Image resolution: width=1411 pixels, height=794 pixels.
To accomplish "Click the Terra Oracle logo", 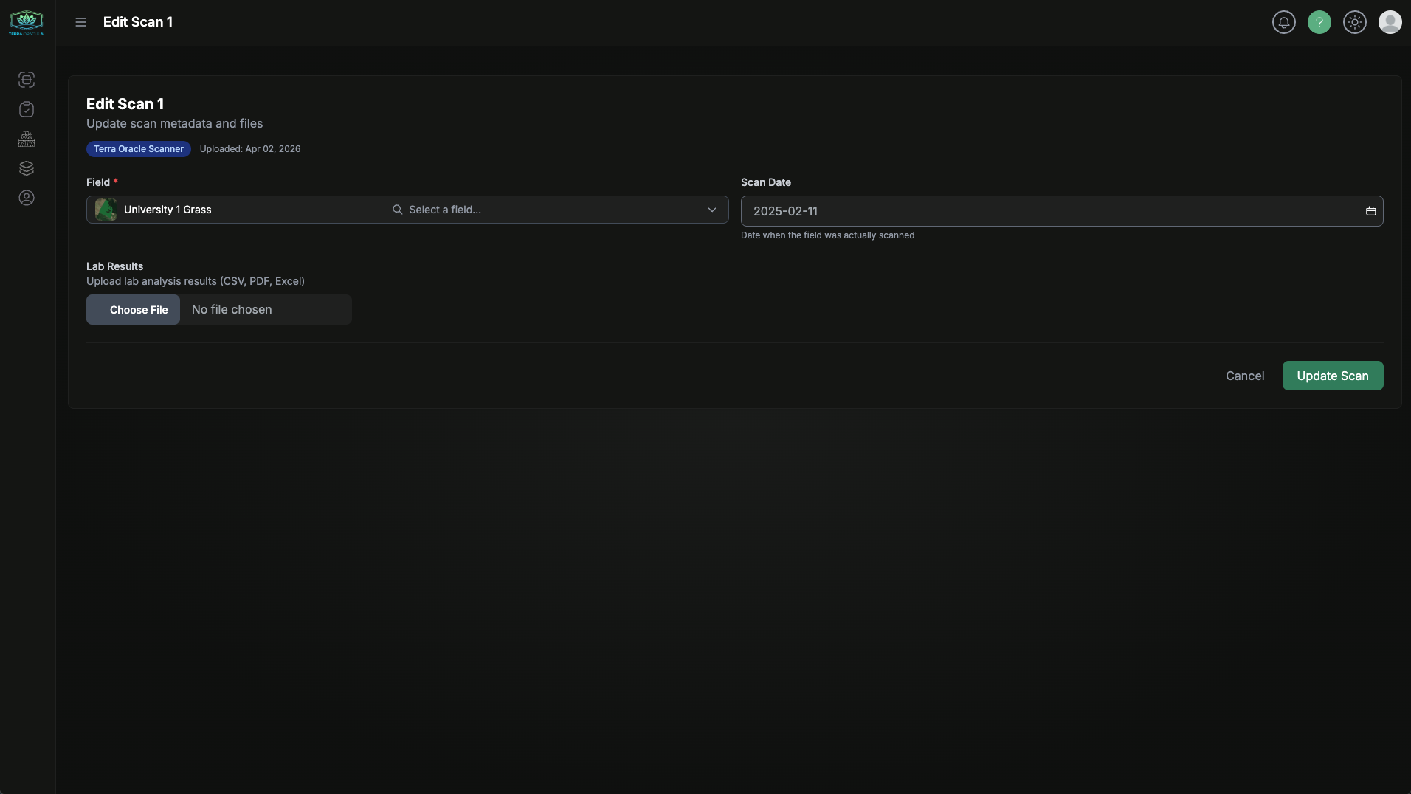I will coord(27,22).
